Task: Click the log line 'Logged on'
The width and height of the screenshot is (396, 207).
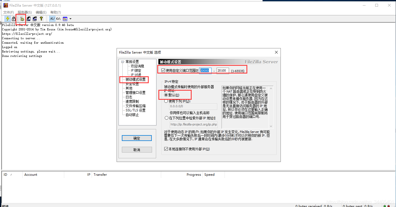Action: point(10,47)
